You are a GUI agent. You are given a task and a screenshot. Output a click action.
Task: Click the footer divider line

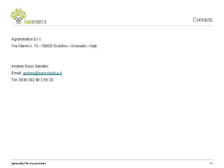[112, 160]
